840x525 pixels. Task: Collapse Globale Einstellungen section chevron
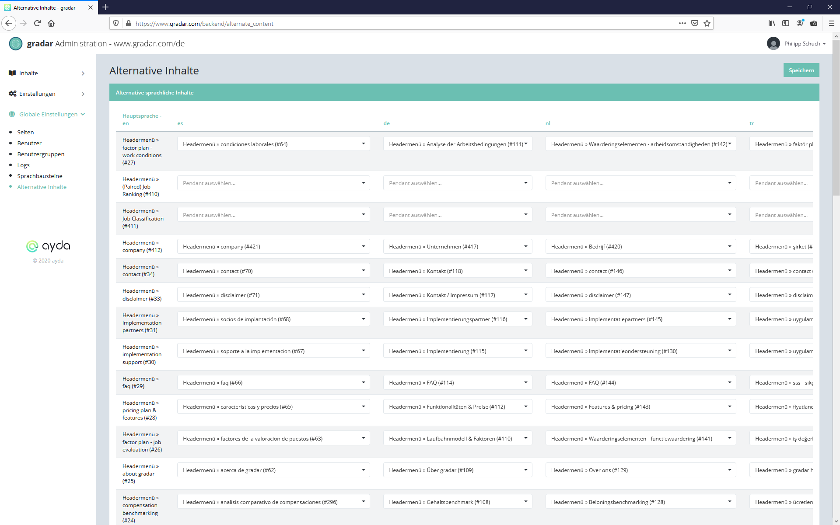(x=83, y=114)
